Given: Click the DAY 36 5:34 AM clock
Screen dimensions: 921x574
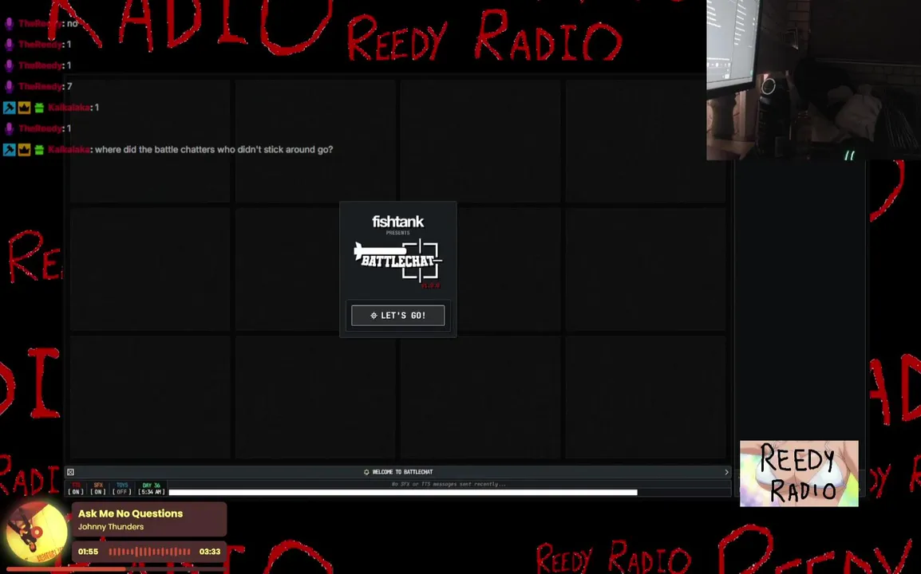Looking at the screenshot, I should pos(151,489).
